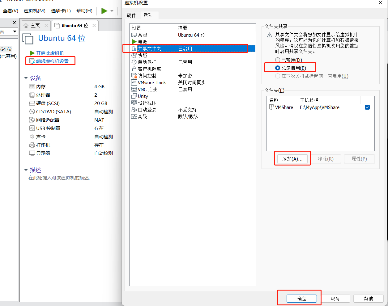Click the description text field placeholder
Image resolution: width=388 pixels, height=306 pixels.
point(60,178)
